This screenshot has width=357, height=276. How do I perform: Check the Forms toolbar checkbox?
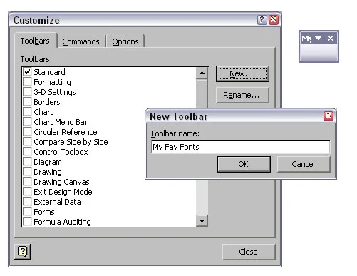[28, 212]
